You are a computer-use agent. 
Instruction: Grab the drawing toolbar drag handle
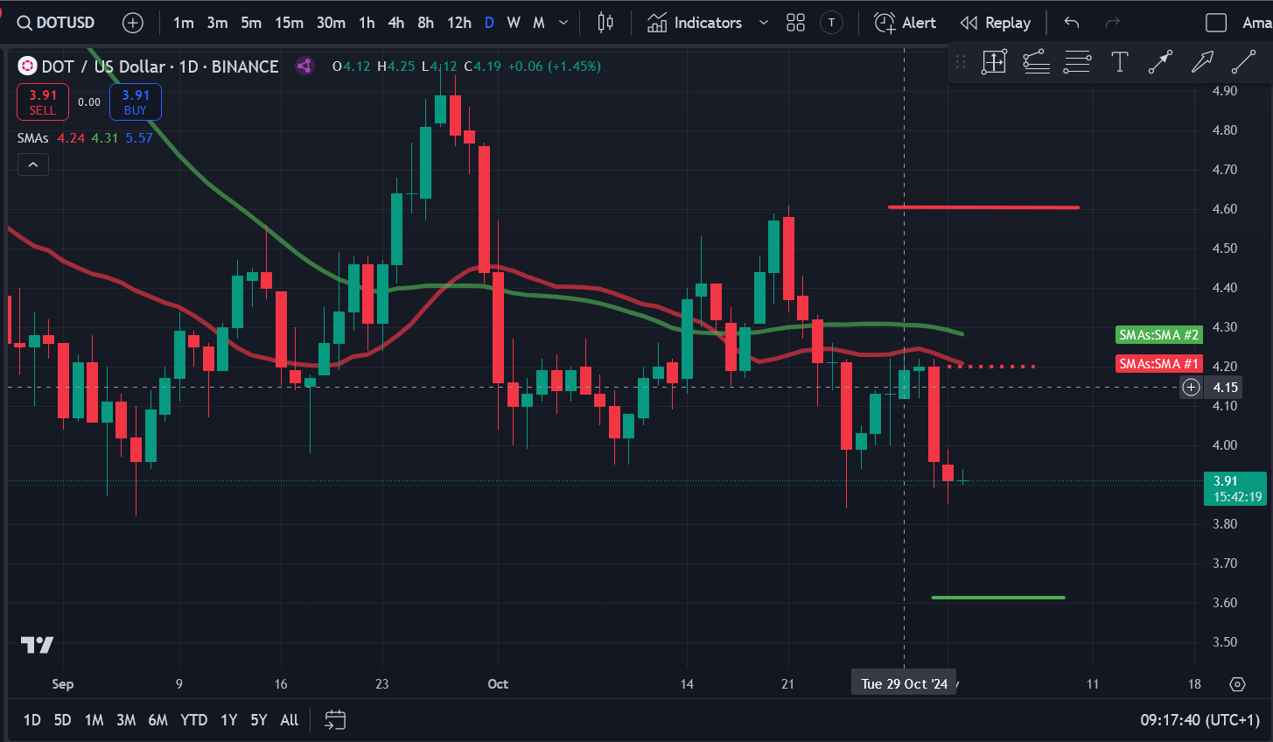coord(961,62)
